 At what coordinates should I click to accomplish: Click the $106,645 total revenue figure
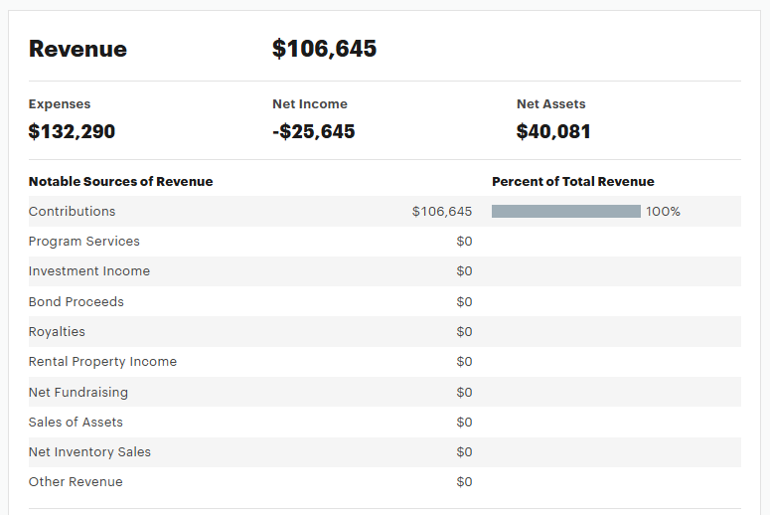tap(324, 49)
